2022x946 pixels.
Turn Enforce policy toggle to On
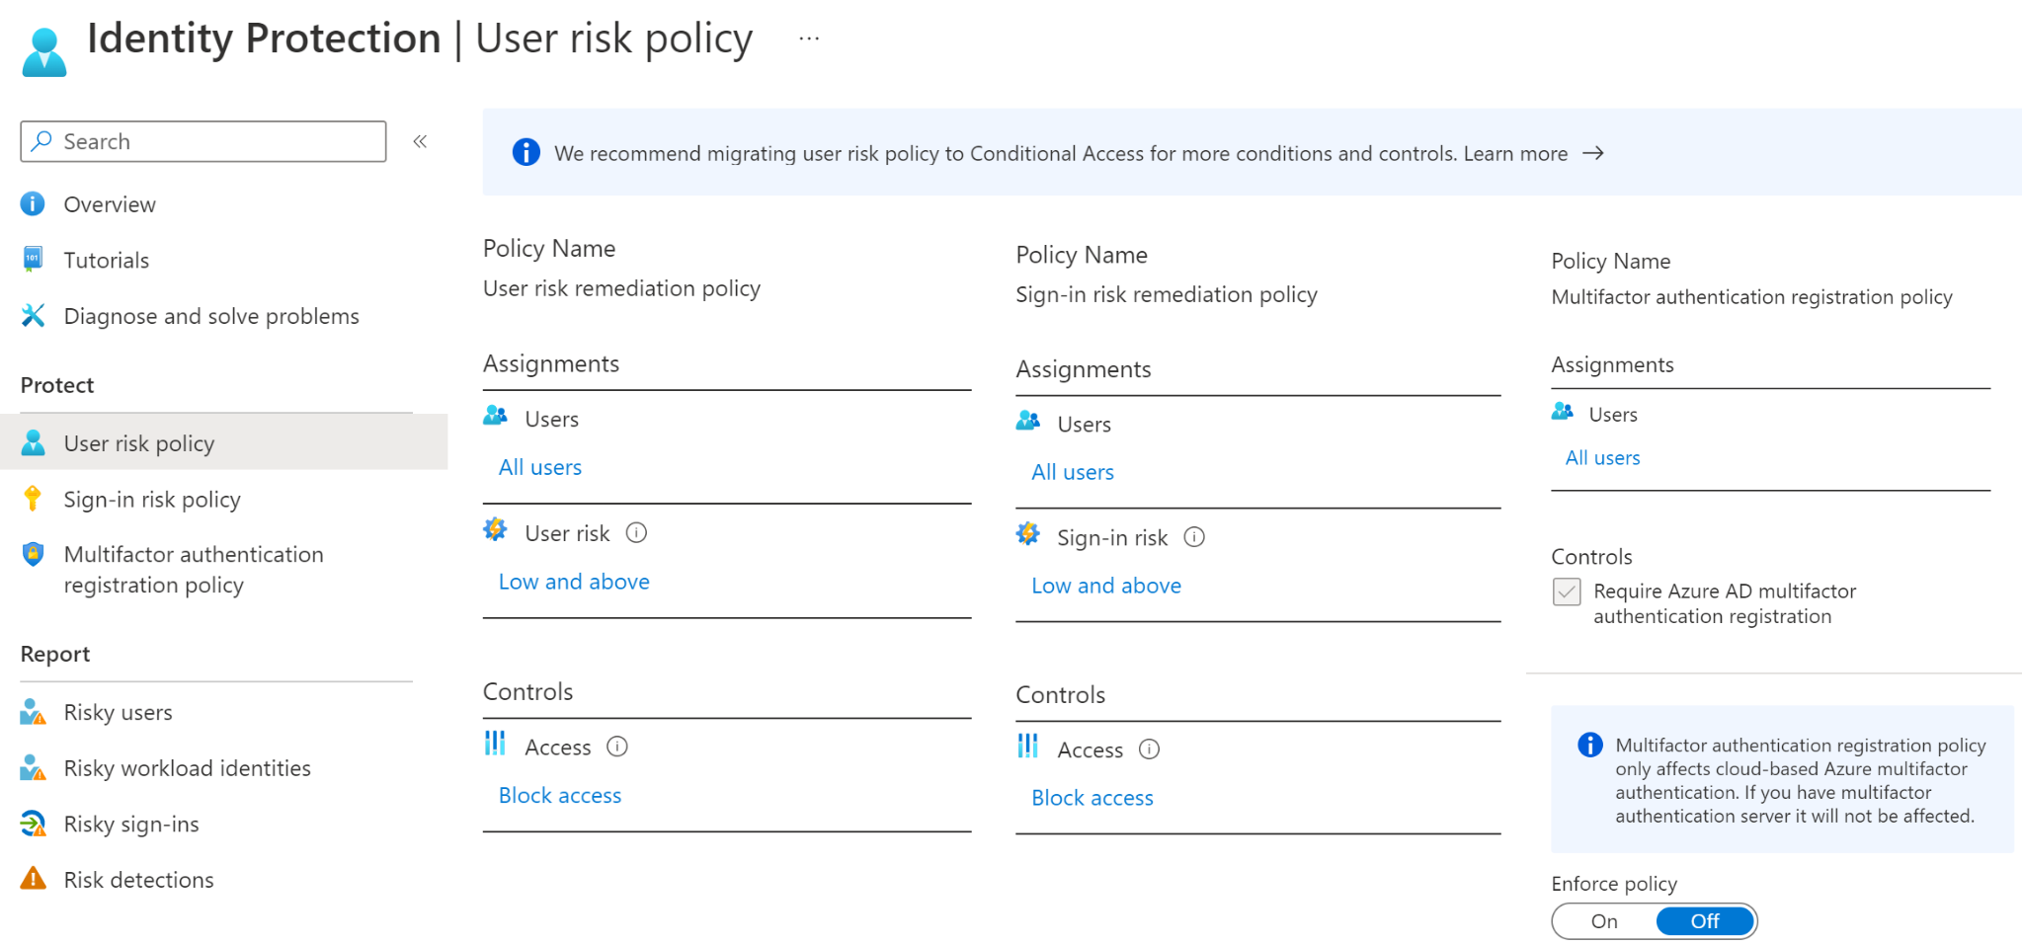[1604, 921]
